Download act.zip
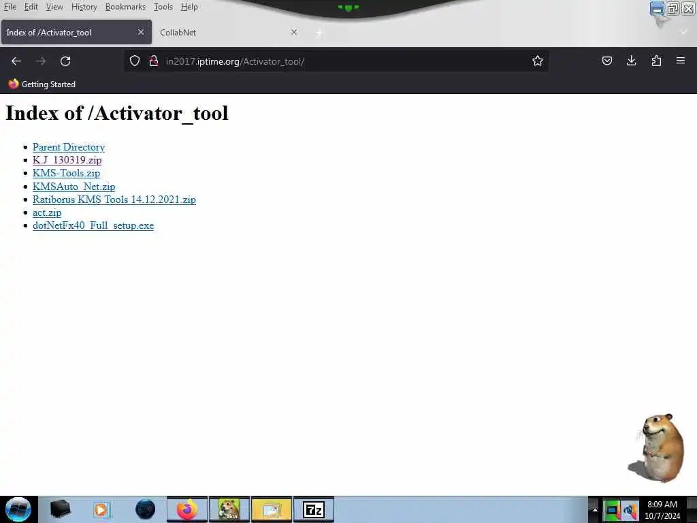Image resolution: width=697 pixels, height=523 pixels. 47,212
